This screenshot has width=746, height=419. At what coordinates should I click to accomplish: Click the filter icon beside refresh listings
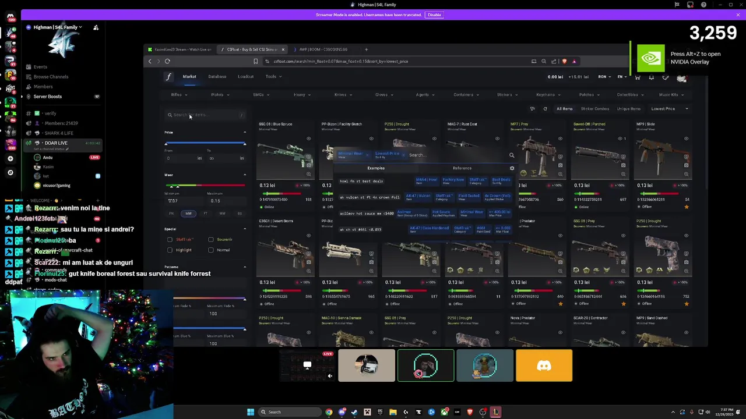point(532,109)
